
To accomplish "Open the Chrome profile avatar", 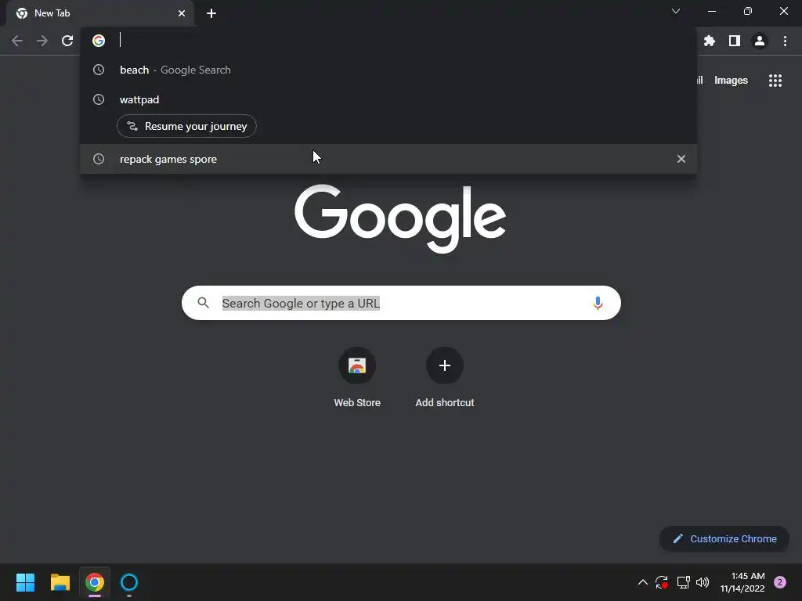I will pyautogui.click(x=760, y=41).
